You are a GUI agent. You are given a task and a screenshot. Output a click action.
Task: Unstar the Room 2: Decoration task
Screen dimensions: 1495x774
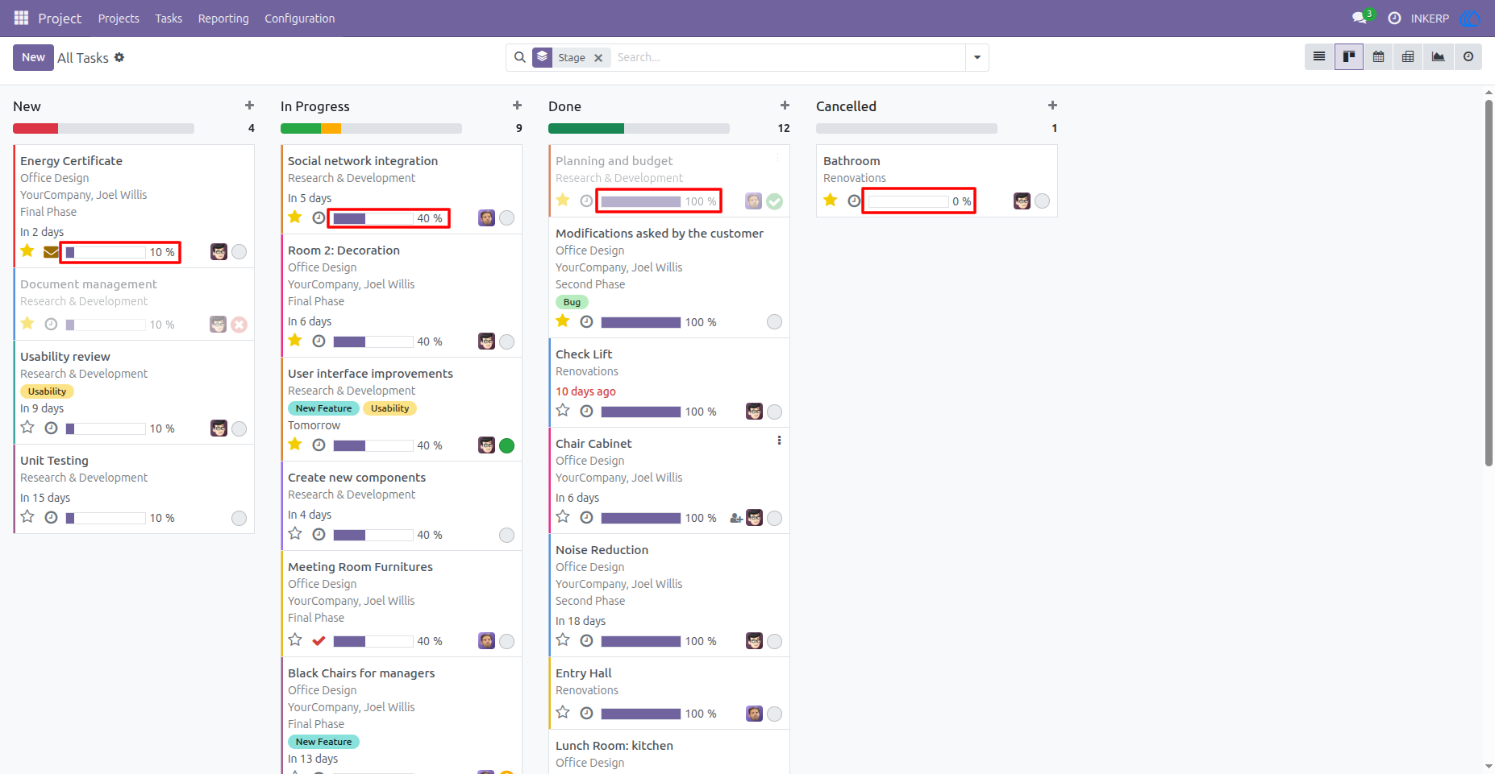pyautogui.click(x=295, y=341)
